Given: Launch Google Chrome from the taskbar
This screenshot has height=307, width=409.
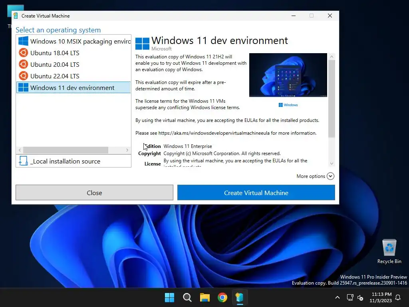Looking at the screenshot, I should click(222, 297).
